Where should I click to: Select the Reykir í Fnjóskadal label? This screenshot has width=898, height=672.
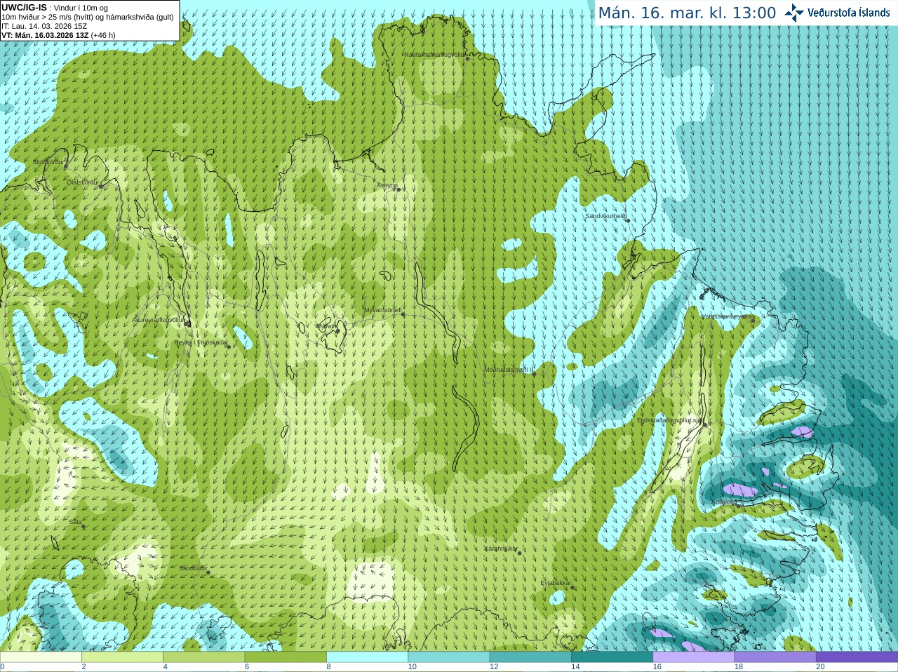(201, 342)
